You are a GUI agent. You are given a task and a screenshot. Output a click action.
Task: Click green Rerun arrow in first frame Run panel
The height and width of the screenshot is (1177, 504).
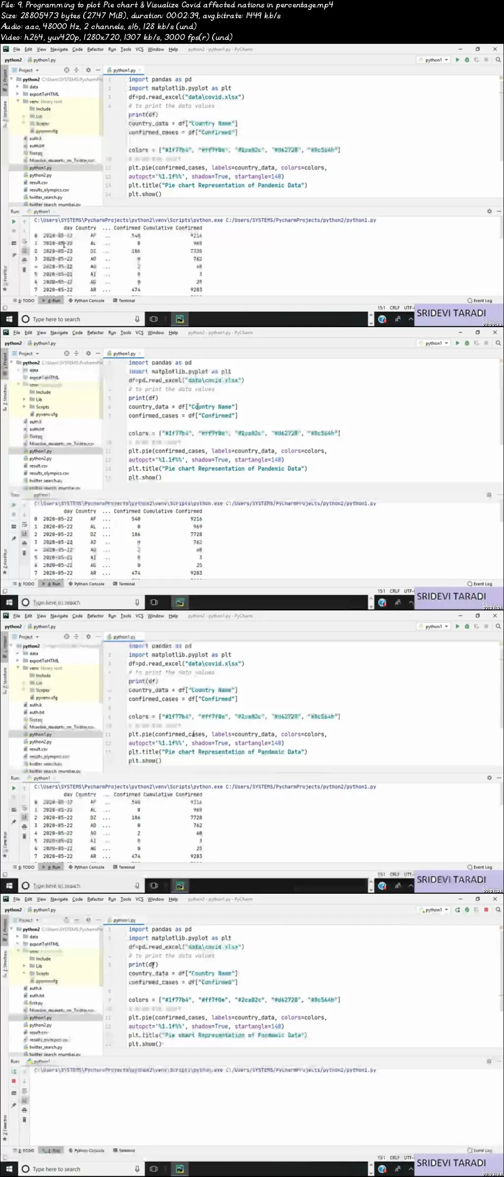[x=14, y=222]
